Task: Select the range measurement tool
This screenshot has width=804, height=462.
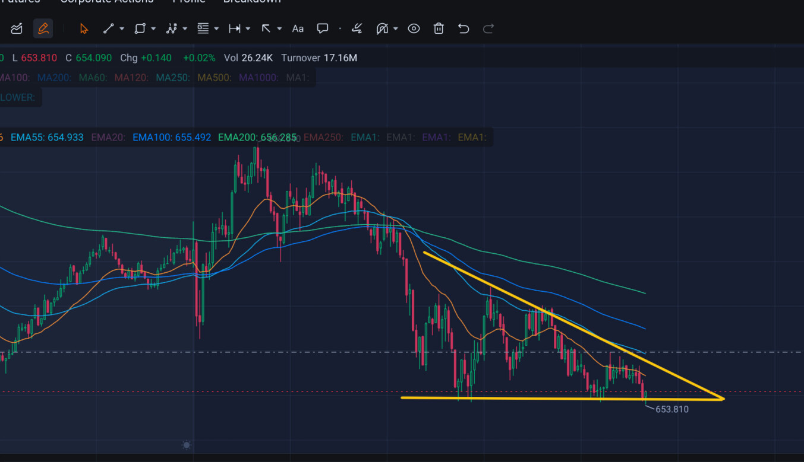Action: pos(235,28)
